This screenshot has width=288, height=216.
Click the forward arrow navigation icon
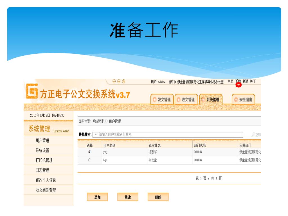click(119, 81)
